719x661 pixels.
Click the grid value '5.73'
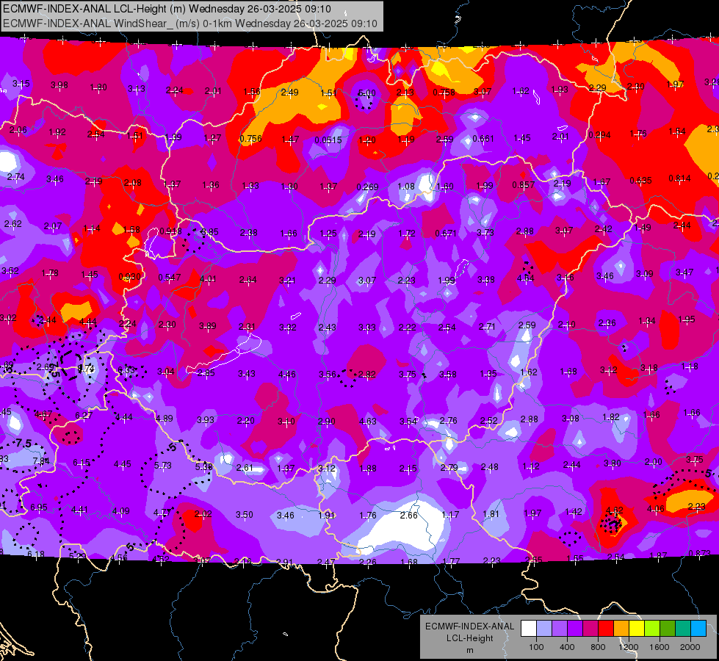point(163,465)
